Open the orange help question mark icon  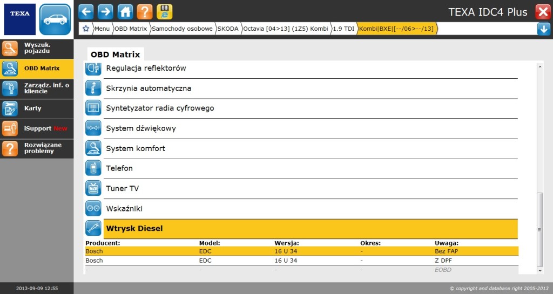(145, 12)
